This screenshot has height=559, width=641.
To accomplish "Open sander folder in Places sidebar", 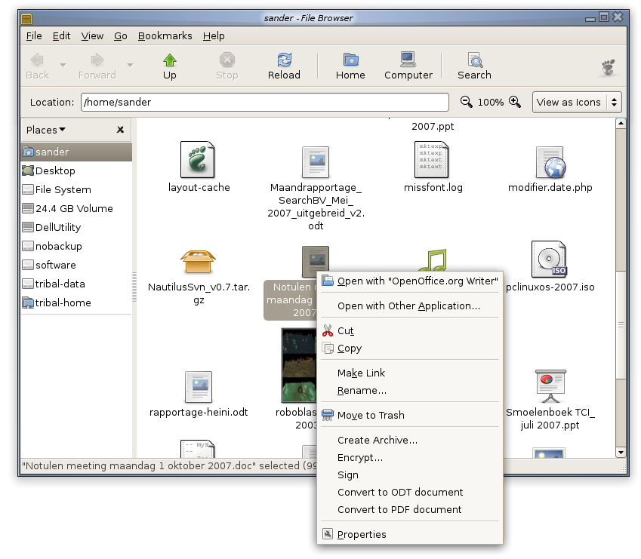I will coord(76,152).
